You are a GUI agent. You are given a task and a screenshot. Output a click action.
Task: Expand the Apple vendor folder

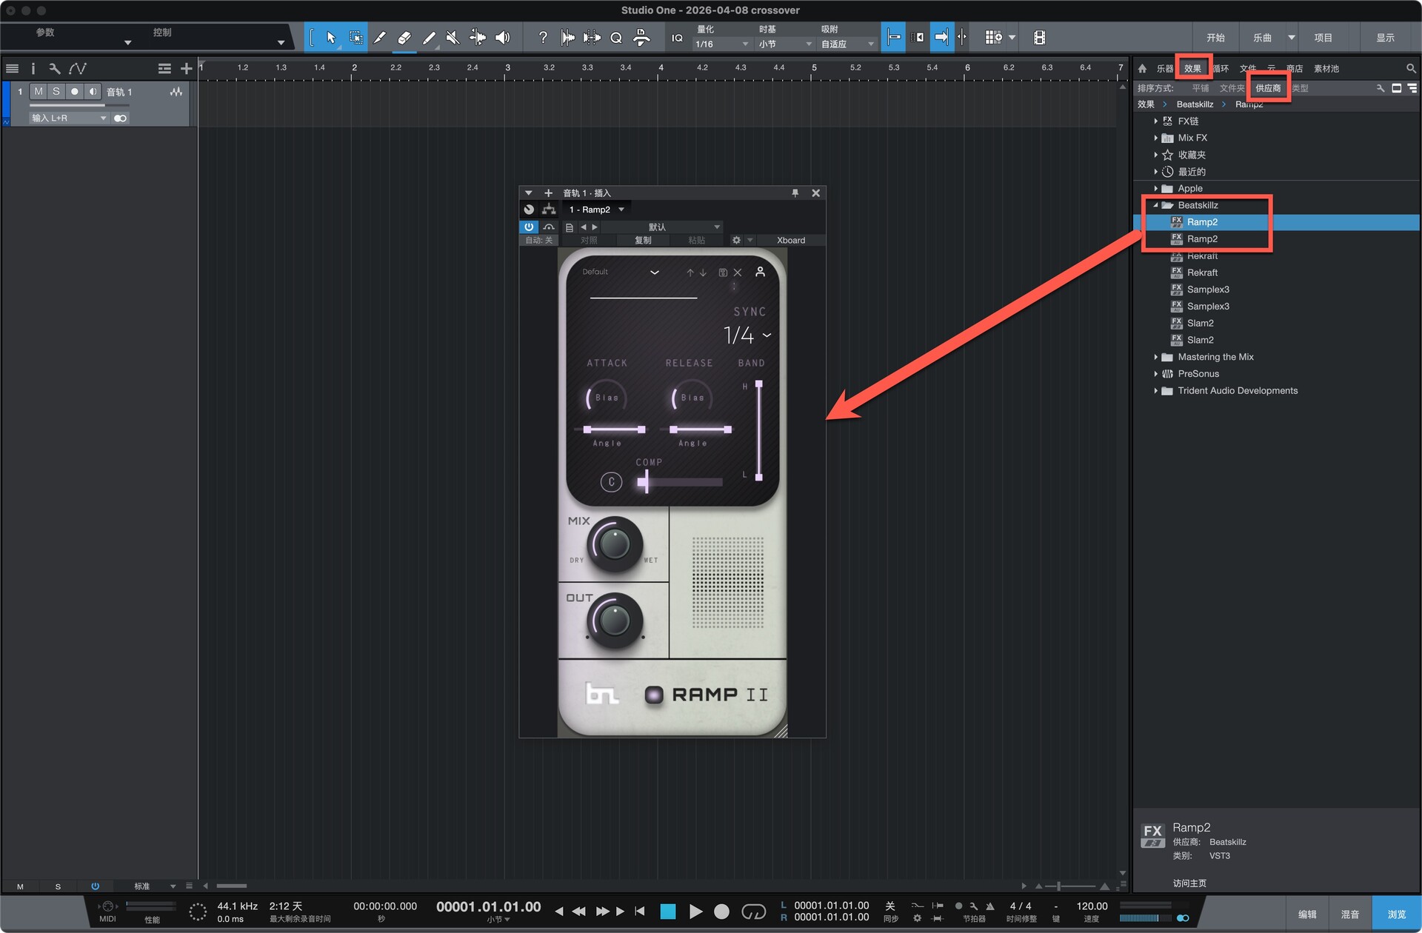click(x=1155, y=189)
